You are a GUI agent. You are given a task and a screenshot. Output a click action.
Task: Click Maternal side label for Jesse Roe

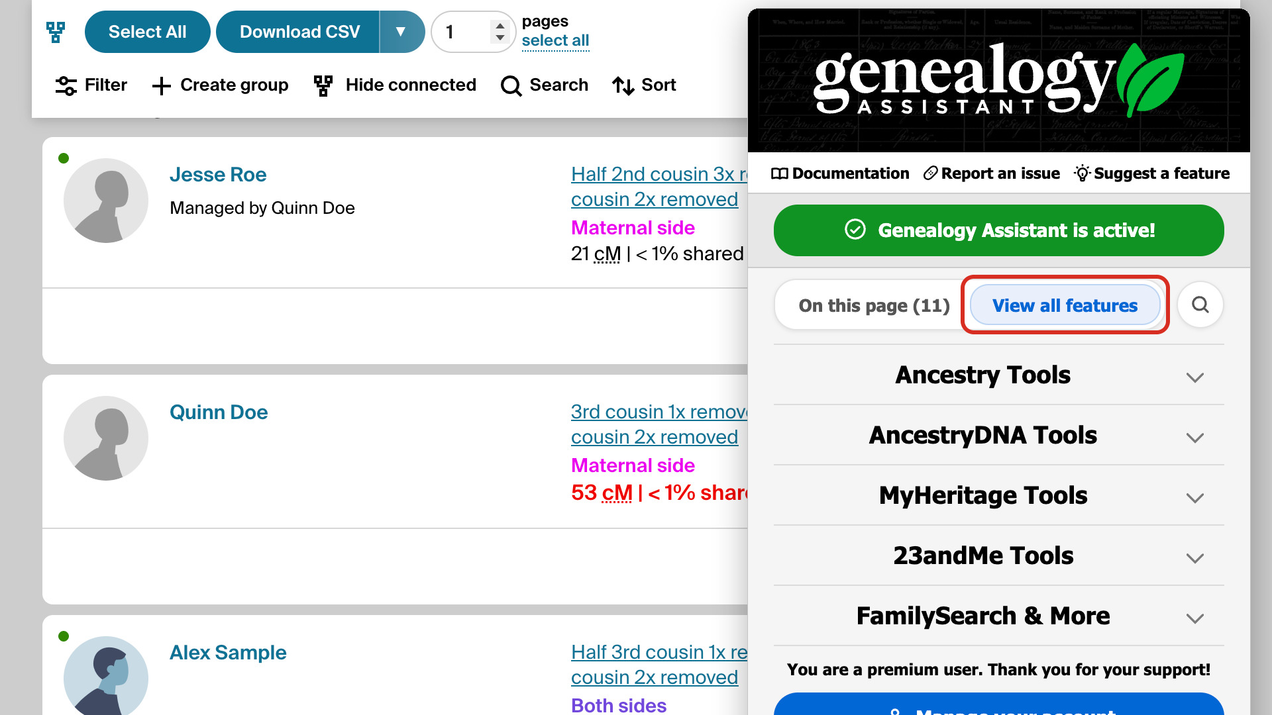coord(633,228)
